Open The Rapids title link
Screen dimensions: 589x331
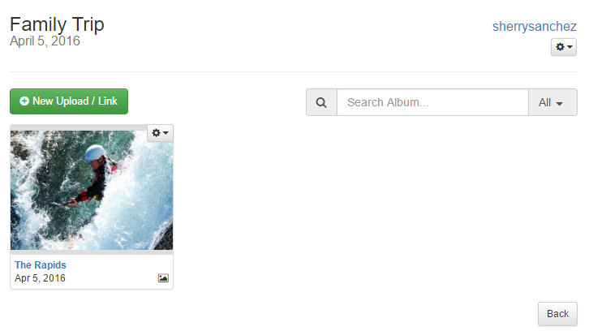click(x=41, y=264)
